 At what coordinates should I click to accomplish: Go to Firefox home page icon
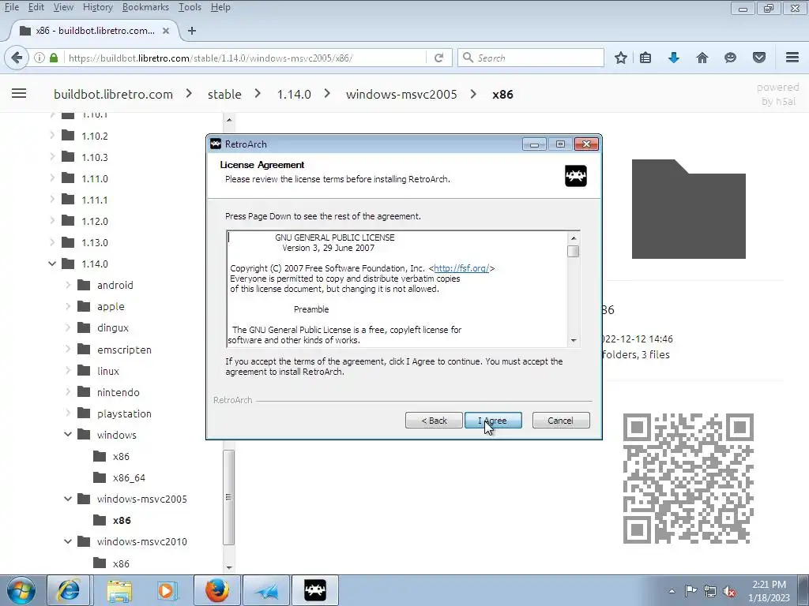coord(702,58)
